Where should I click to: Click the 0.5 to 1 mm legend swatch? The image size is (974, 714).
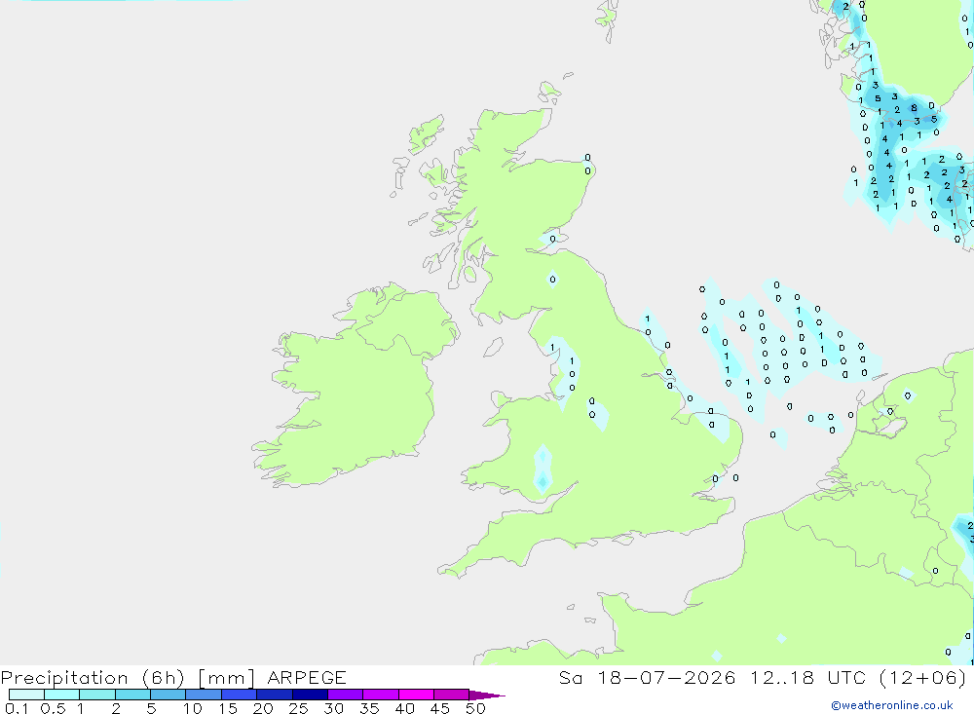[62, 695]
